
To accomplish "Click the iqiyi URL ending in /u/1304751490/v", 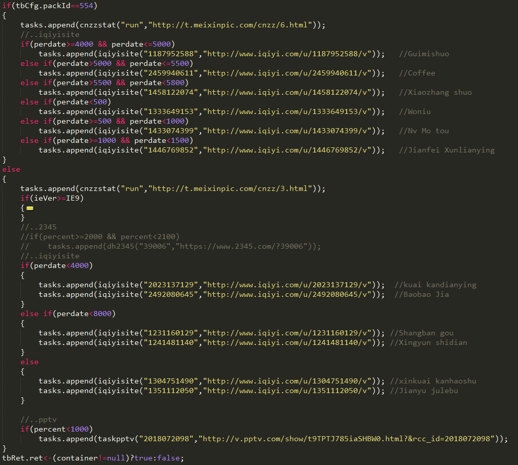I will point(287,381).
